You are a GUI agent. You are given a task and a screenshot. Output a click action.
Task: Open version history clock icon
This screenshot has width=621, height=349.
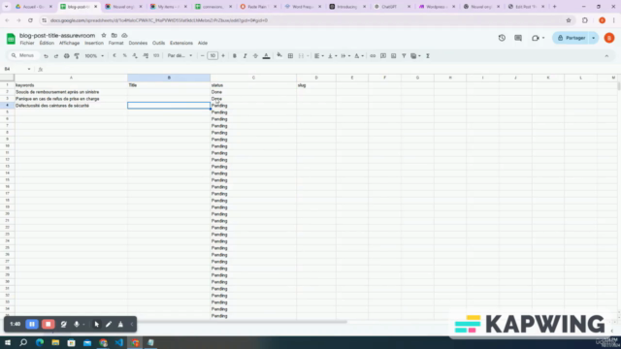502,38
